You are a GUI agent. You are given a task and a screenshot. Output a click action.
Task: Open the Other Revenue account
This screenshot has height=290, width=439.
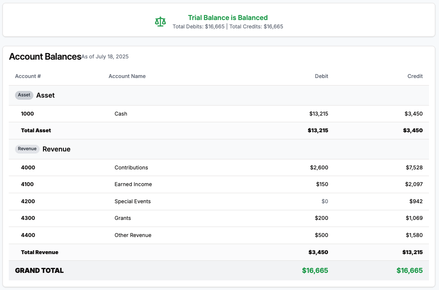click(133, 235)
